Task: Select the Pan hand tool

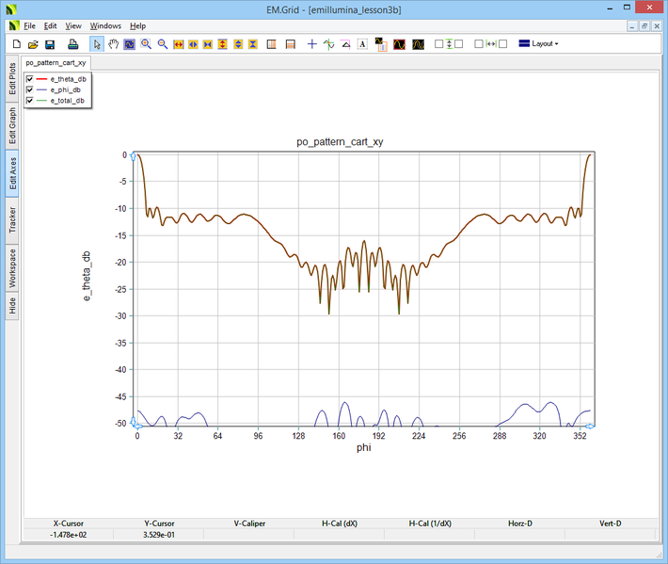Action: click(x=114, y=44)
